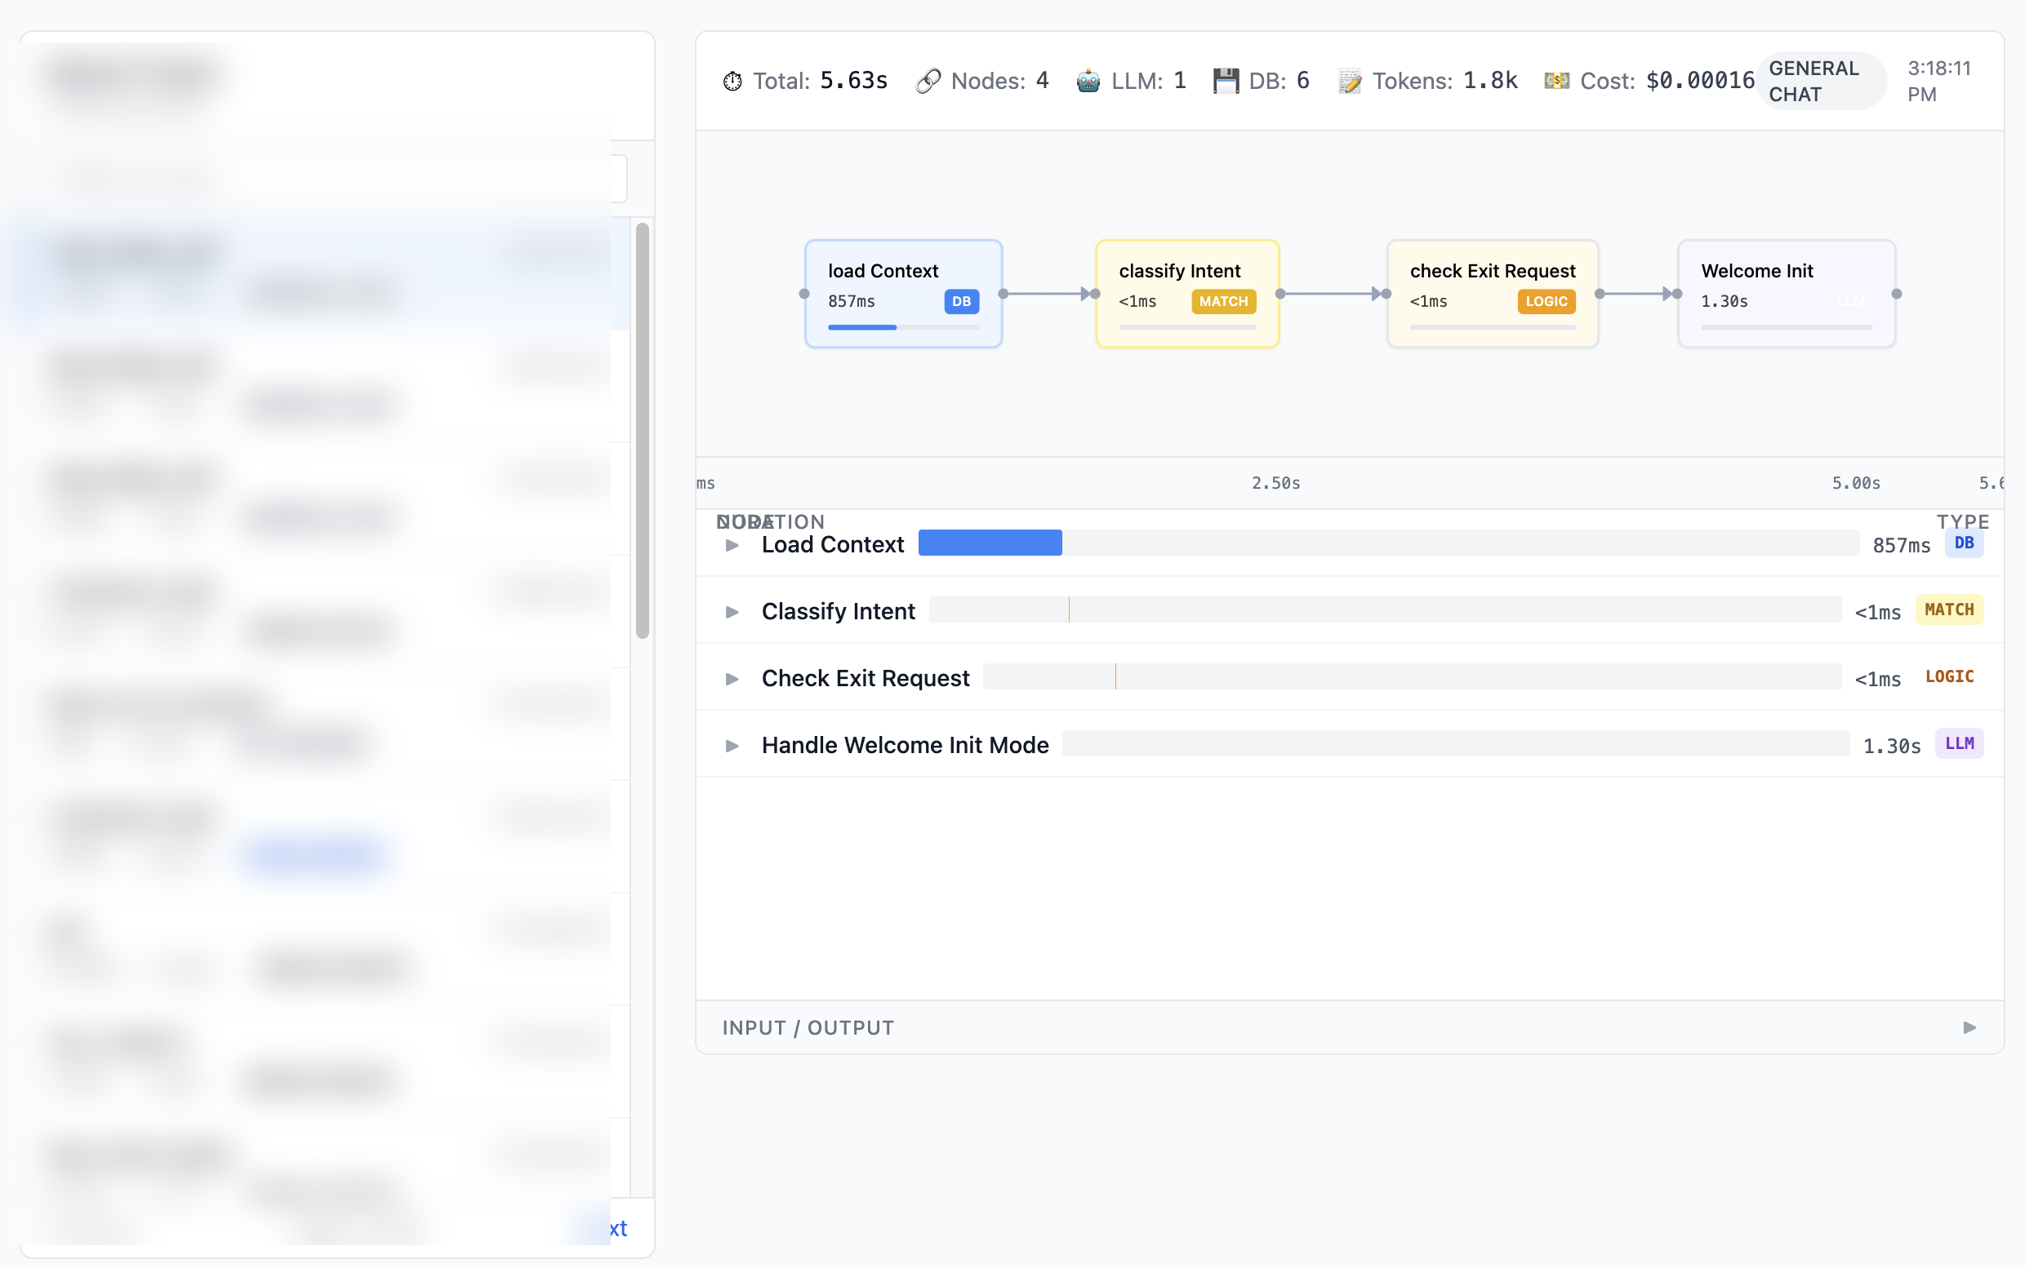The height and width of the screenshot is (1268, 2025).
Task: Select the check Exit Request graph node
Action: click(x=1493, y=294)
